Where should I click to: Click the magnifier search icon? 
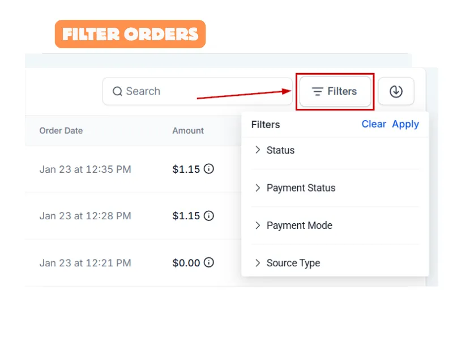click(118, 91)
